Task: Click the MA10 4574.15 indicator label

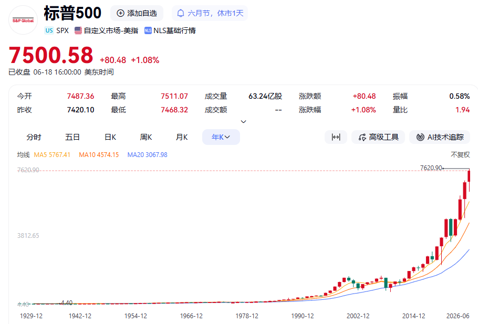Action: point(99,155)
